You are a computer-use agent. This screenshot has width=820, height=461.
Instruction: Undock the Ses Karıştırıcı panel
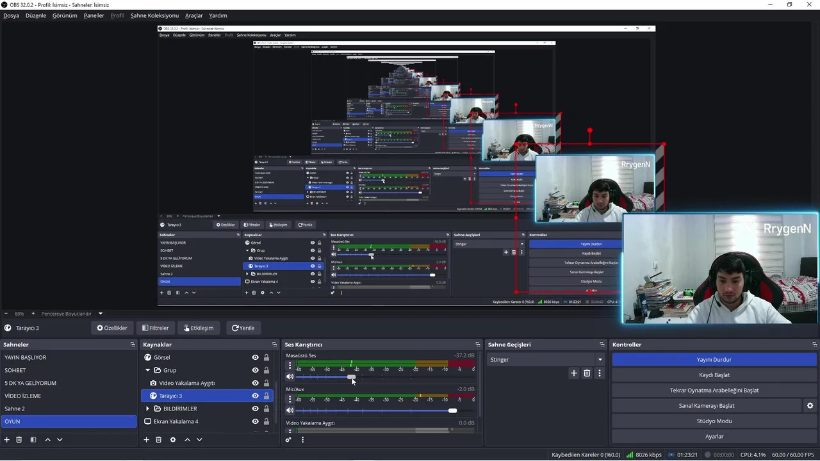point(478,344)
